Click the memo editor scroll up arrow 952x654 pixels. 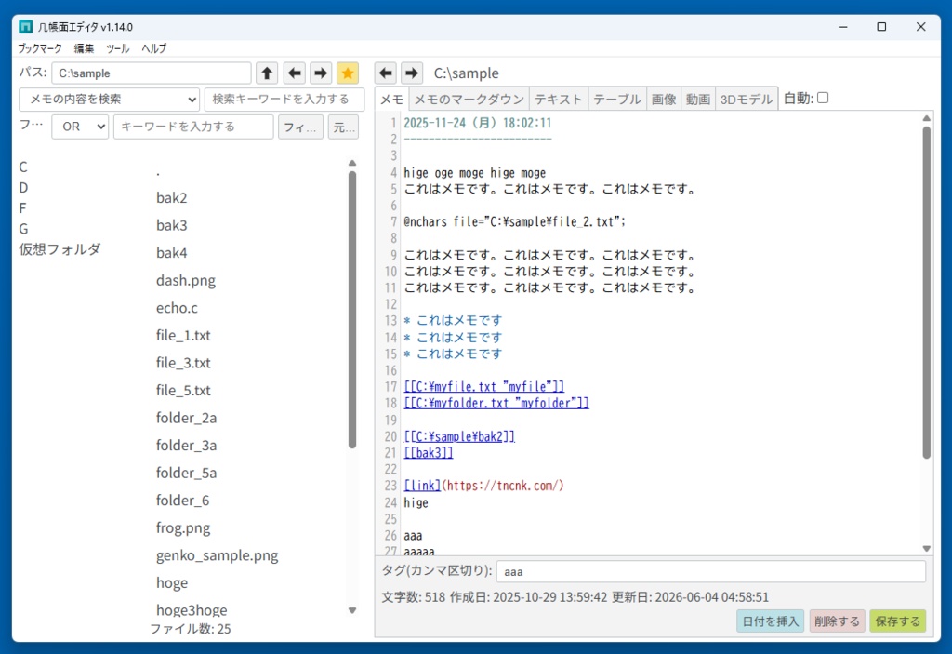[x=927, y=118]
